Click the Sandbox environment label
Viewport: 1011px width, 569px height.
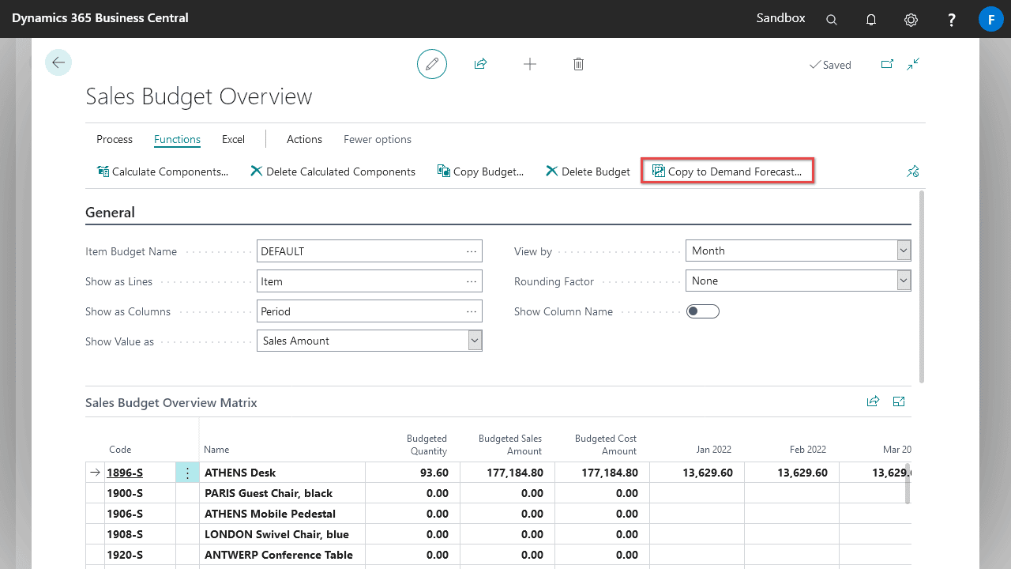click(x=780, y=17)
